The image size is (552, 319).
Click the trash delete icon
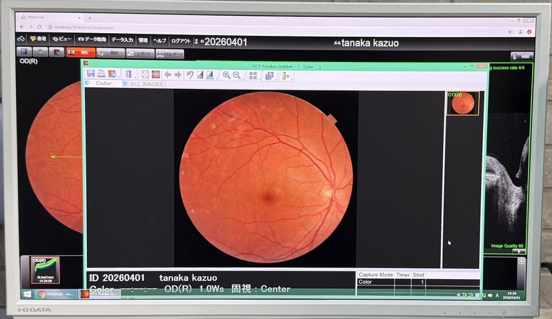[x=128, y=74]
